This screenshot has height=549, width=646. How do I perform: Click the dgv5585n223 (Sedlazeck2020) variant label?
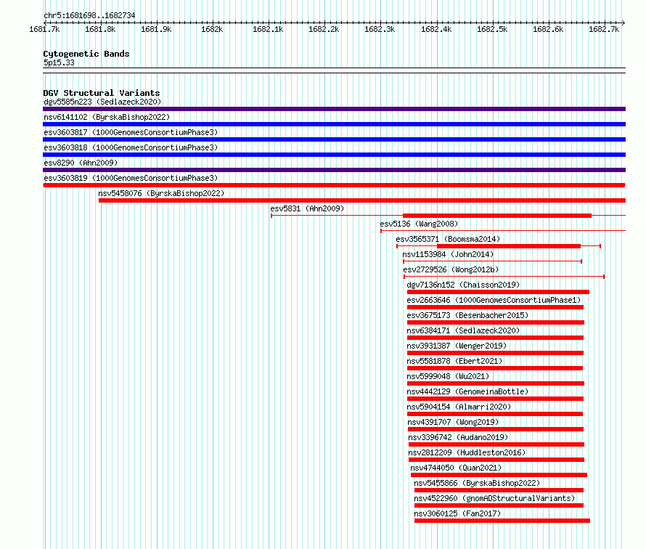pos(102,102)
